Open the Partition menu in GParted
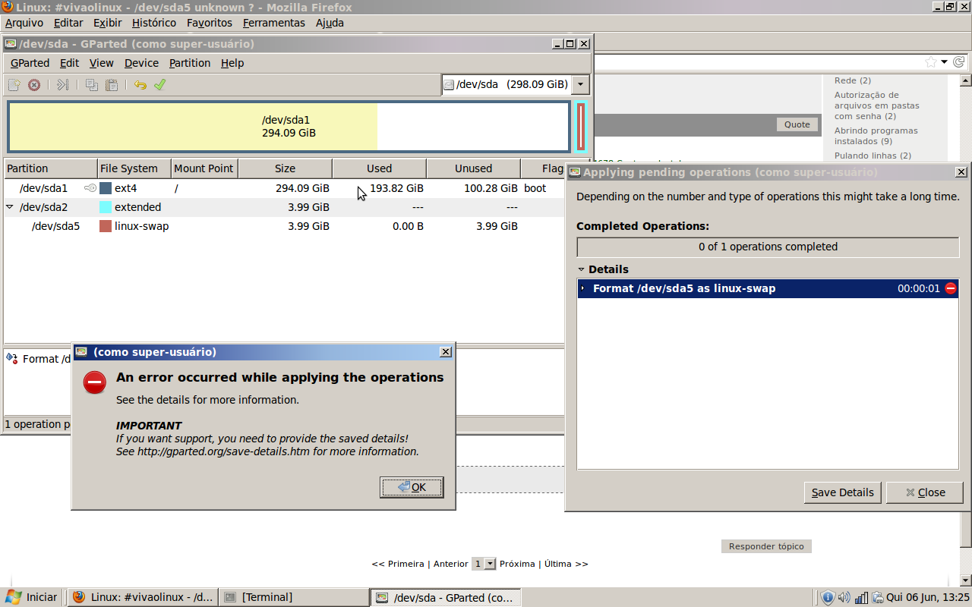This screenshot has width=972, height=607. click(x=190, y=63)
